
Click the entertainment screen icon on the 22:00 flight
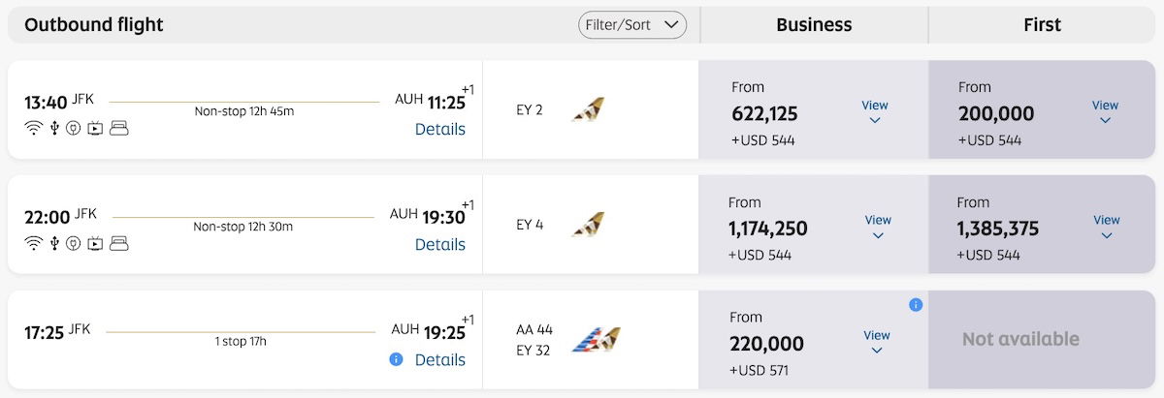coord(95,243)
